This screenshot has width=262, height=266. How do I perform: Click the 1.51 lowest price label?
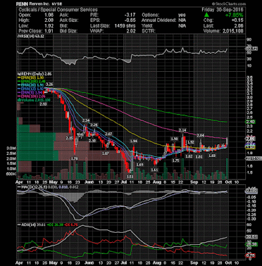pyautogui.click(x=130, y=176)
